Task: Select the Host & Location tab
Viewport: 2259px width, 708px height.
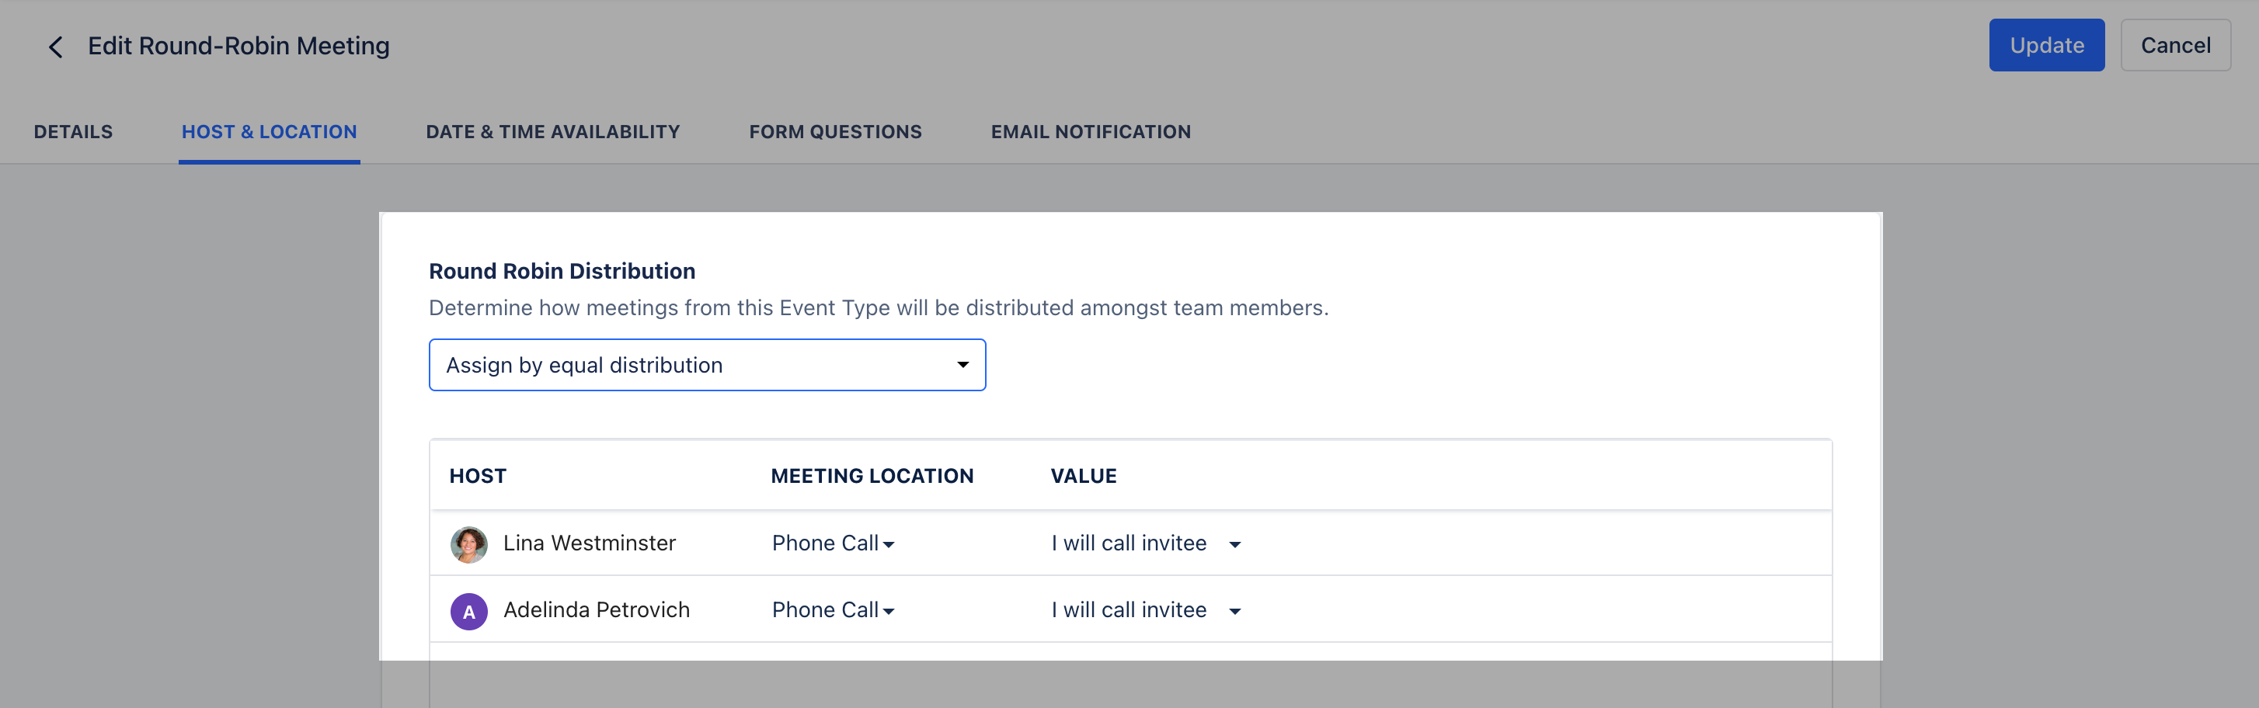Action: click(x=270, y=132)
